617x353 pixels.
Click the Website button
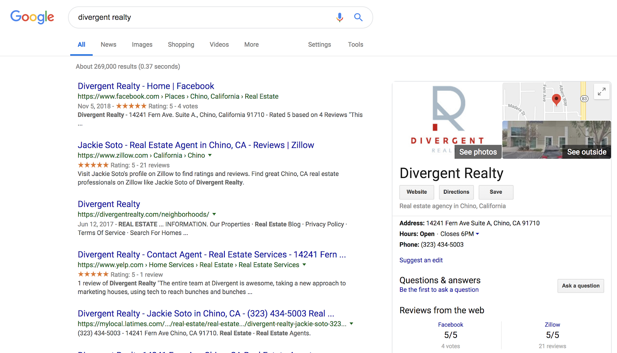point(416,192)
